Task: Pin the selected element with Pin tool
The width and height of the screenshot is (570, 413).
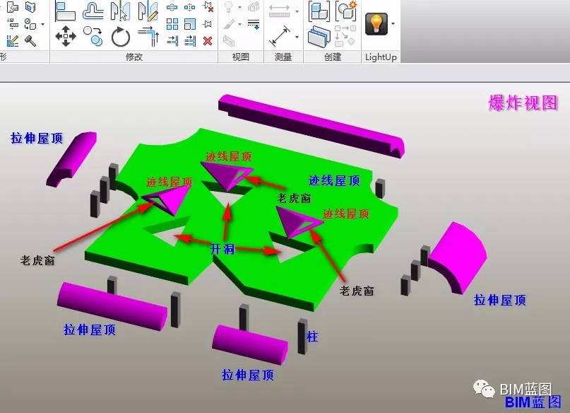Action: 208,24
